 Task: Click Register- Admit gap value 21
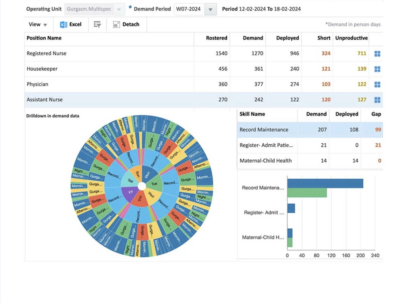coord(378,145)
